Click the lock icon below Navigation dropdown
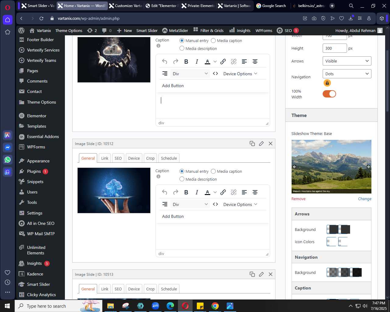The width and height of the screenshot is (390, 312). 327,83
